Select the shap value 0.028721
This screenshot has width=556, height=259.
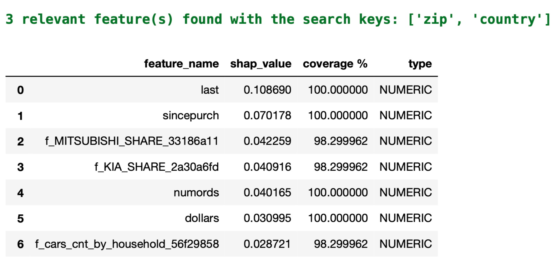coord(267,244)
